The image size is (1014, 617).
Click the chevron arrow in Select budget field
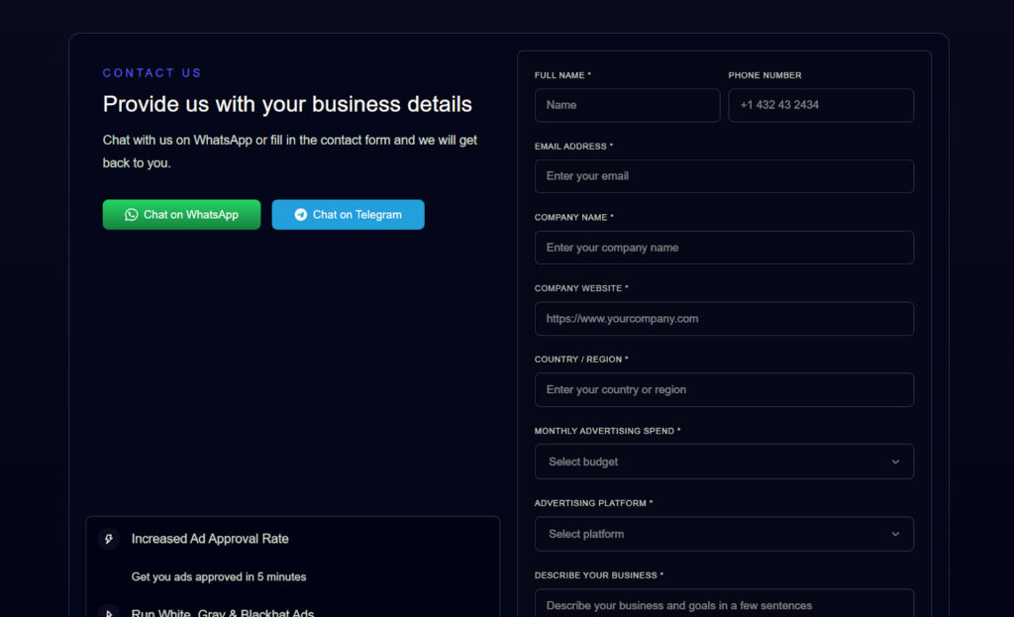coord(895,463)
